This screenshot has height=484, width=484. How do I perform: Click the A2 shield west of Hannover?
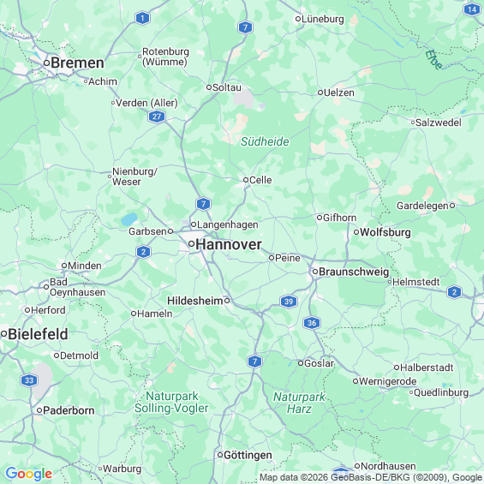pyautogui.click(x=143, y=252)
